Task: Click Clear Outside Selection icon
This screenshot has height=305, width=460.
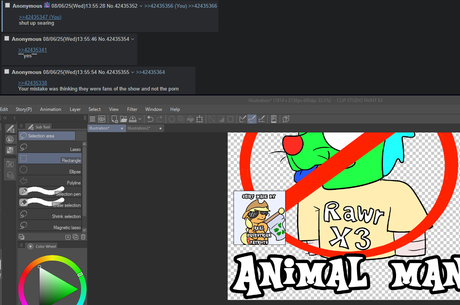Action: click(x=181, y=119)
